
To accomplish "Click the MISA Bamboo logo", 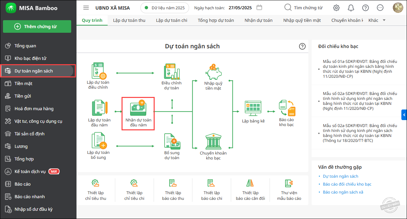I will tap(11, 8).
